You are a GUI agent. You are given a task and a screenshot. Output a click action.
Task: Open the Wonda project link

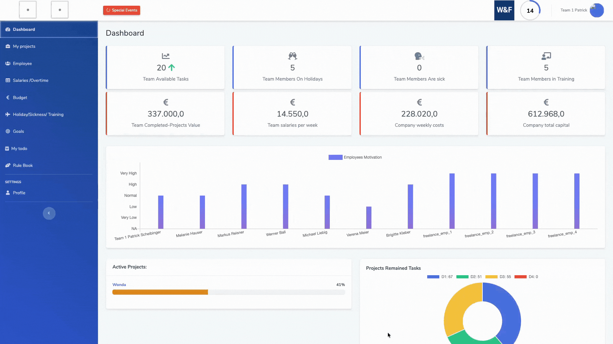pos(119,285)
